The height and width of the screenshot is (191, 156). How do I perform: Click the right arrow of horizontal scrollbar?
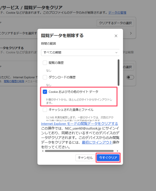117,151
